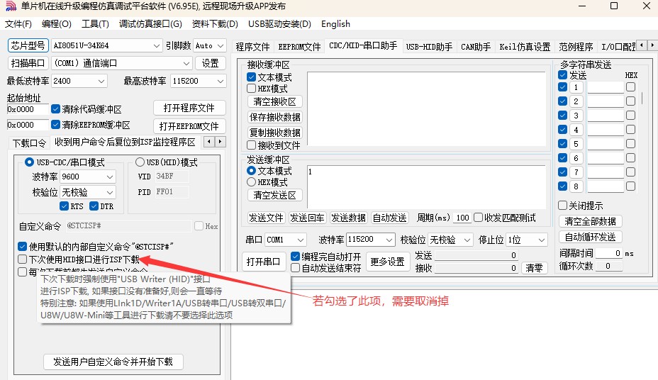
Task: Toggle 编程完自动打开 checkbox
Action: (296, 256)
